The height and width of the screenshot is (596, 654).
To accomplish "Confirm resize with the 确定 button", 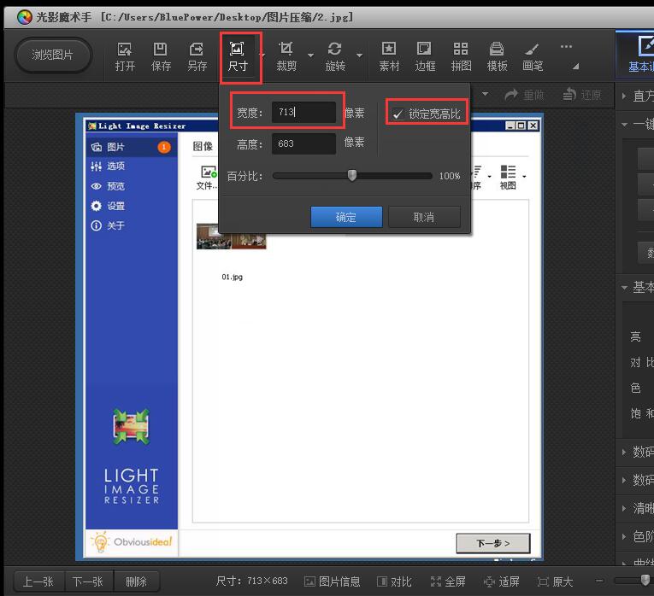I will (346, 217).
